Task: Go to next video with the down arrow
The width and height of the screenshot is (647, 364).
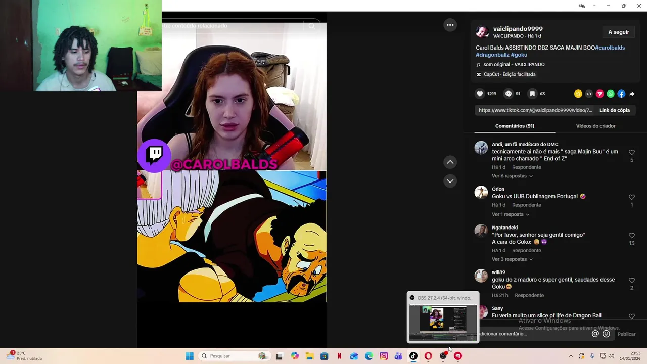Action: click(450, 181)
